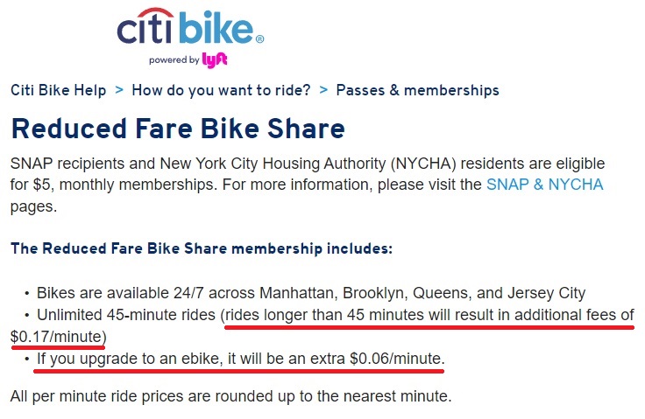Screen dimensions: 645x419
Task: Open the Citi Bike Help breadcrumb
Action: coord(58,90)
